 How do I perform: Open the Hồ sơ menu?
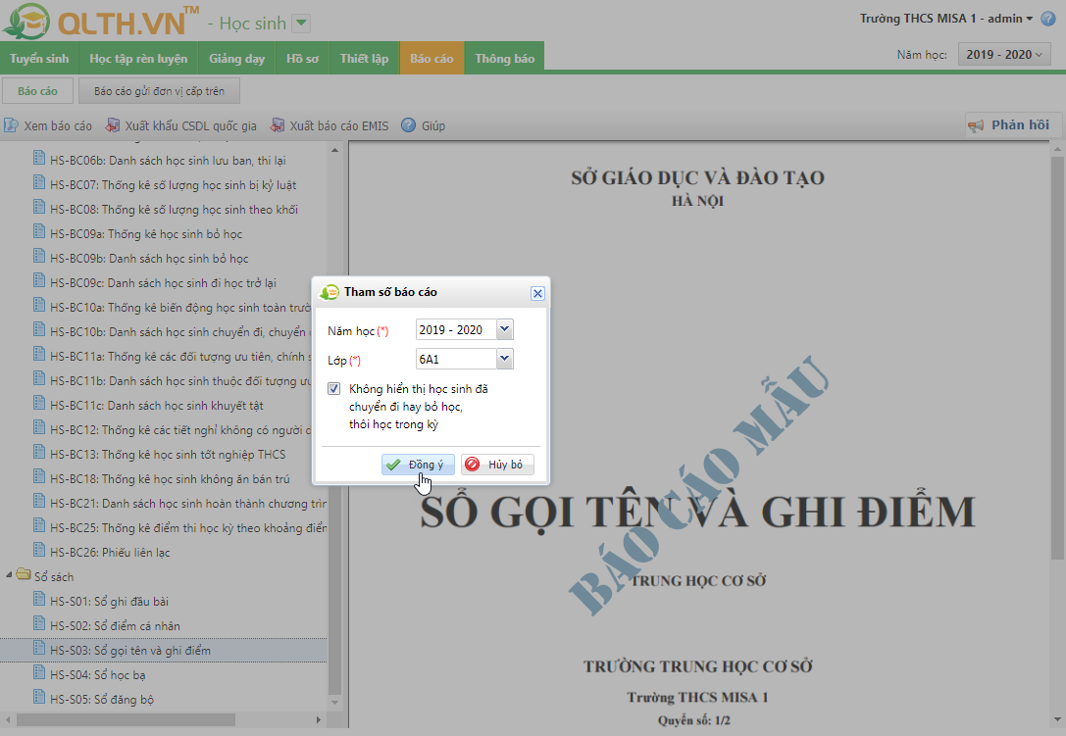(302, 59)
